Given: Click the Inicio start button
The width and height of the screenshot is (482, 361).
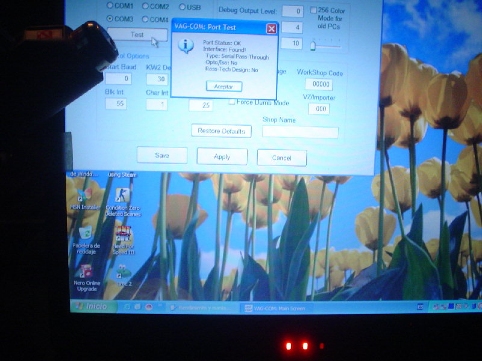Looking at the screenshot, I should (x=93, y=306).
